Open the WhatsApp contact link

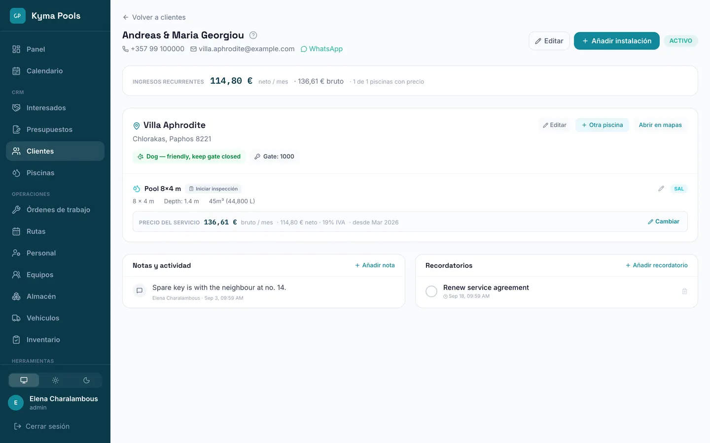[321, 49]
